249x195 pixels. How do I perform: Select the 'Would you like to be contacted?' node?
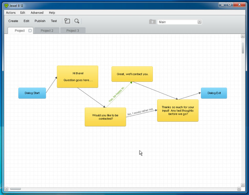click(105, 117)
